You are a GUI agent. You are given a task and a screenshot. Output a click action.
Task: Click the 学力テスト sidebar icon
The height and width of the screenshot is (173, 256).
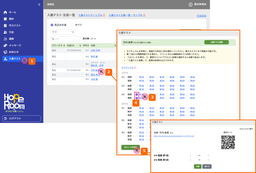[5, 26]
